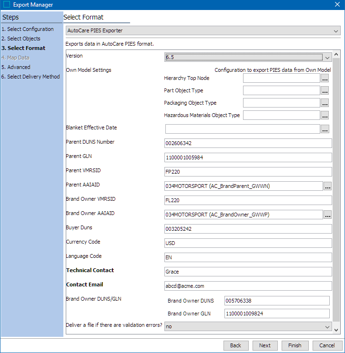Click the Parent DUNS Number field
This screenshot has width=345, height=353.
(x=247, y=143)
